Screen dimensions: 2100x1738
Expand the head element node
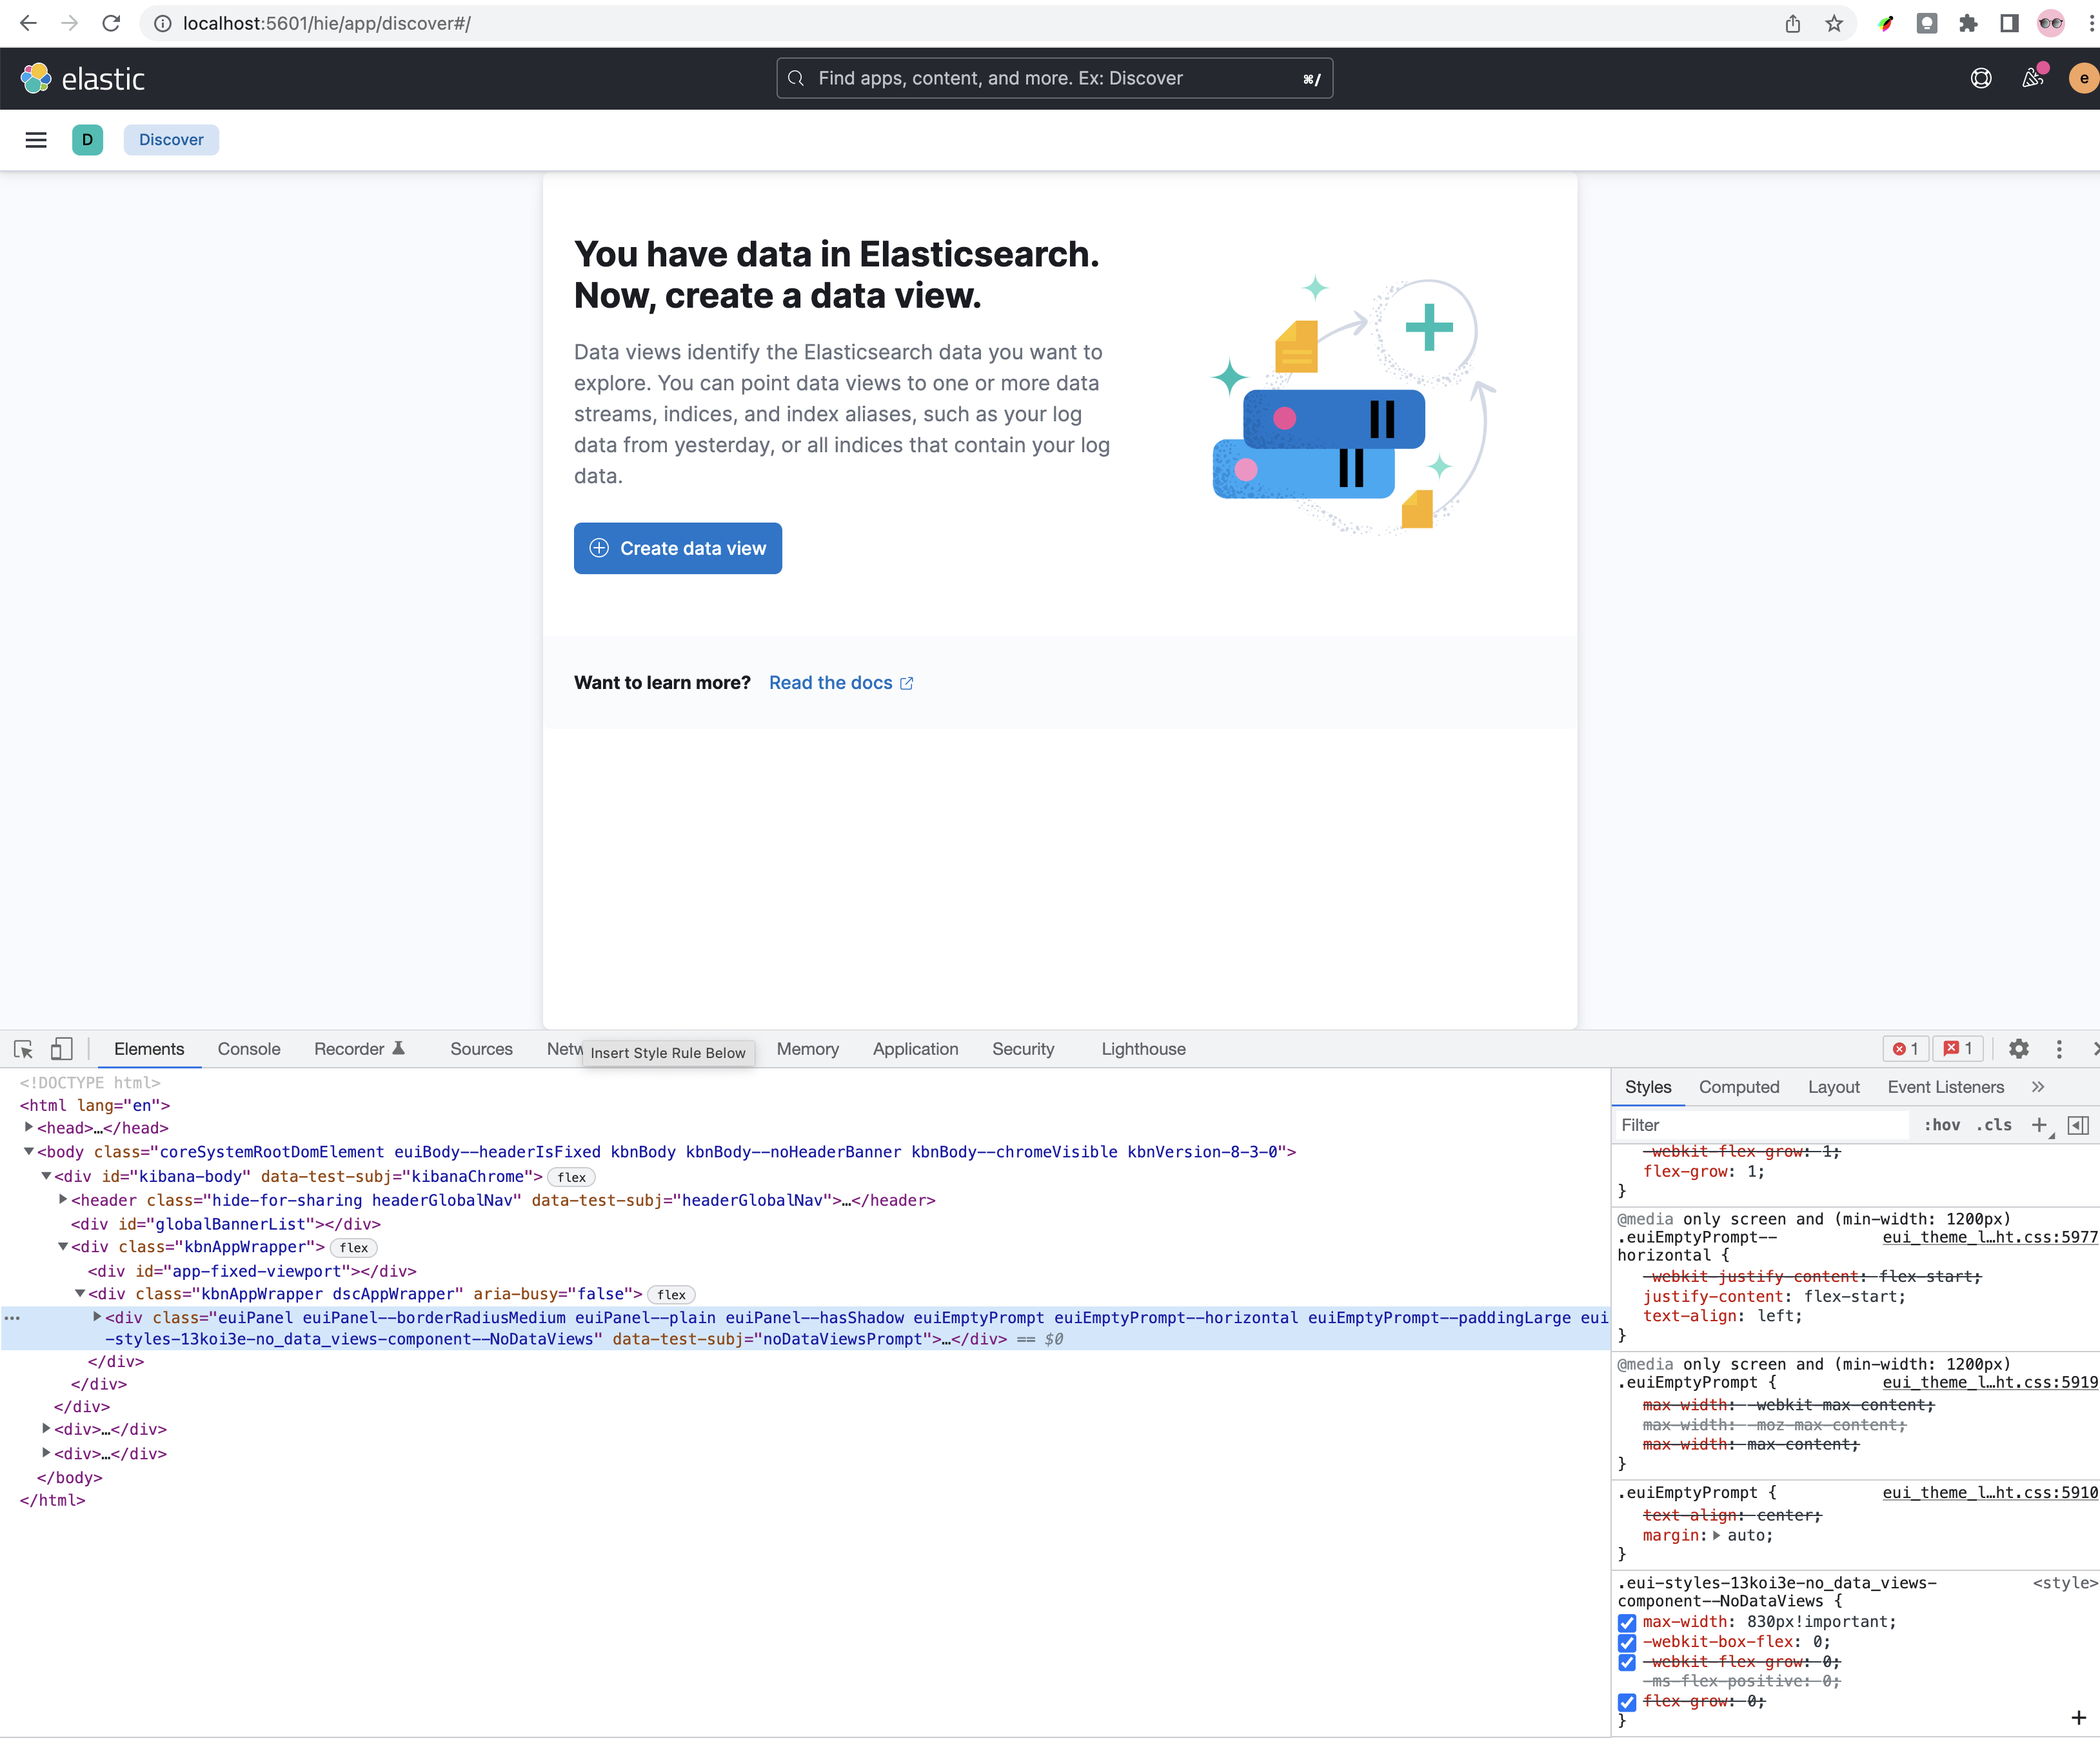29,1128
